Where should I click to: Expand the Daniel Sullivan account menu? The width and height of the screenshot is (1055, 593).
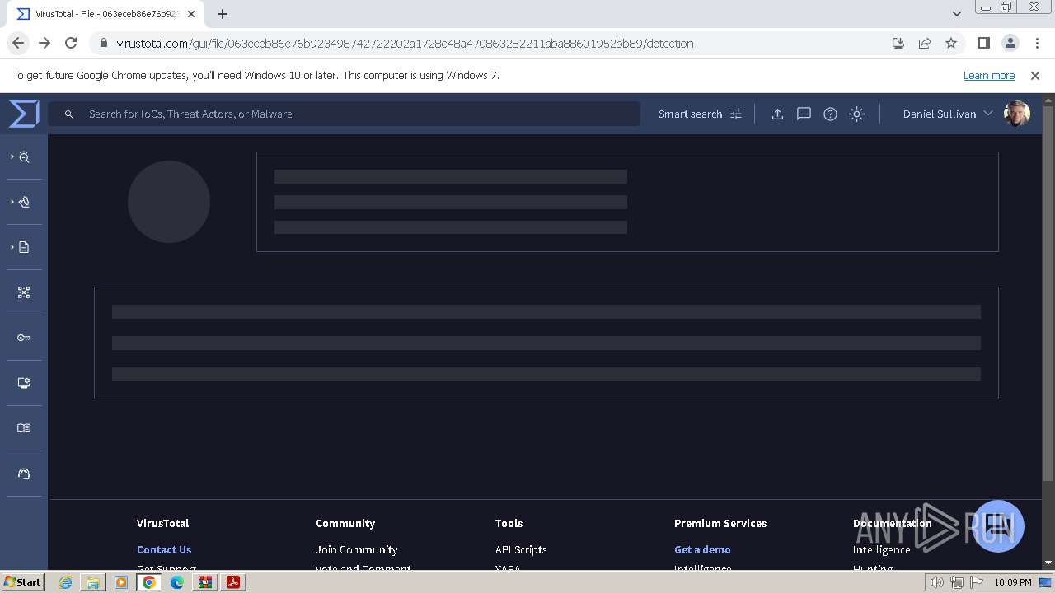click(x=948, y=114)
